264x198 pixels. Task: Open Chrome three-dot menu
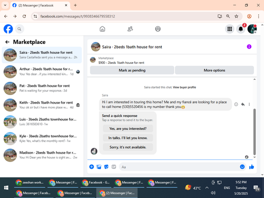258,16
